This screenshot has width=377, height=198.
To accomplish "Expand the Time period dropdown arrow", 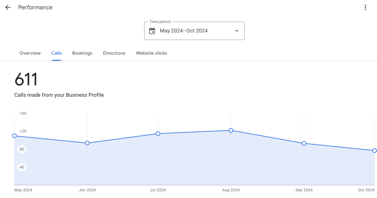I will click(x=237, y=31).
